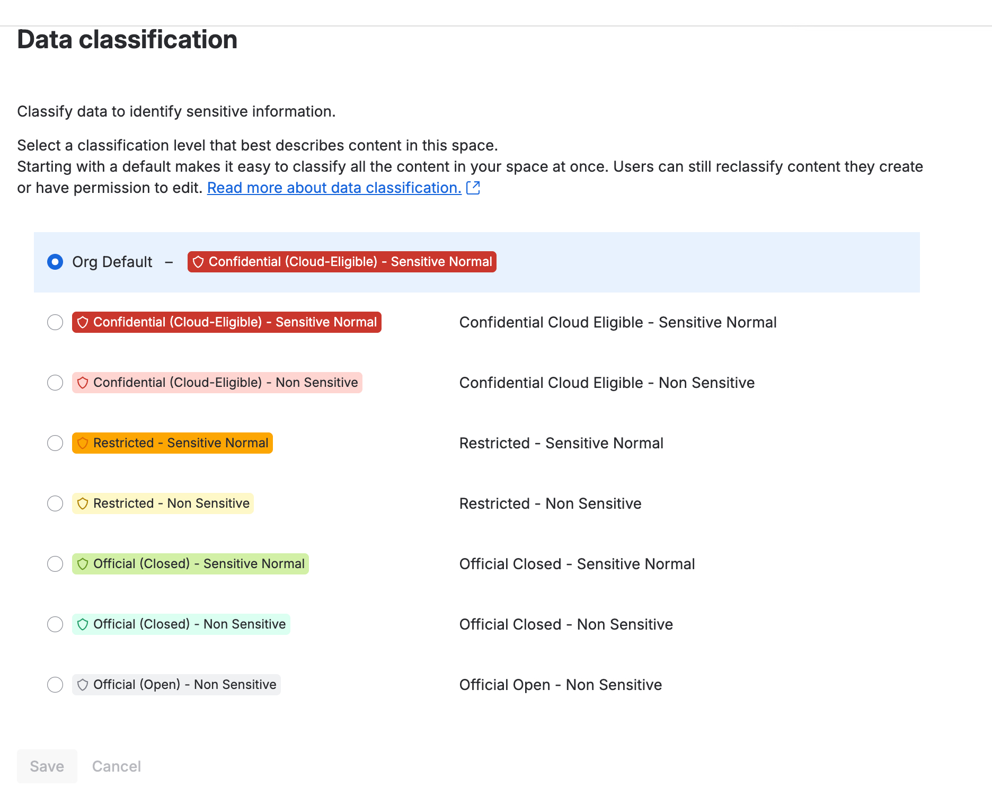Viewport: 992px width, 796px height.
Task: Cancel the data classification changes
Action: tap(117, 766)
